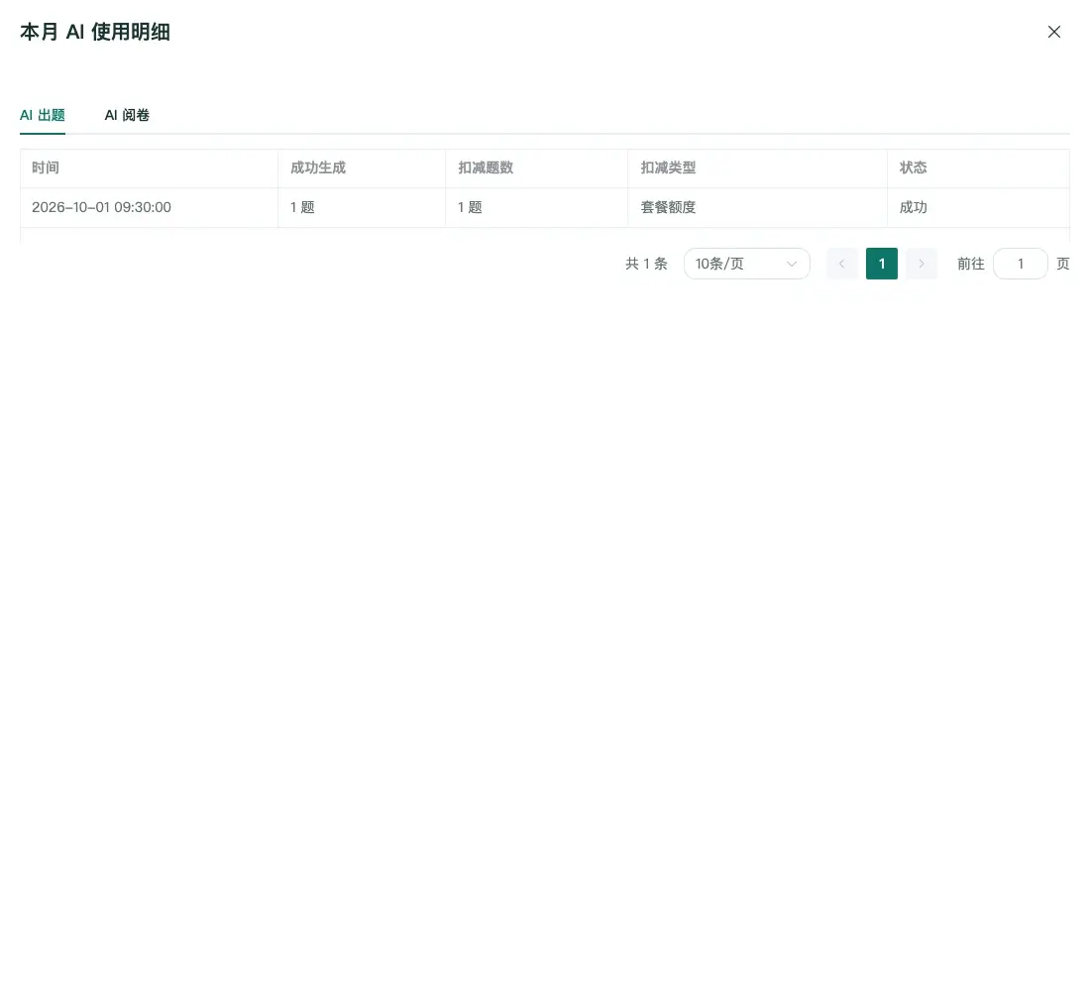Image resolution: width=1090 pixels, height=991 pixels.
Task: Select the 2026-10-01 09:30:00 time cell
Action: 149,207
